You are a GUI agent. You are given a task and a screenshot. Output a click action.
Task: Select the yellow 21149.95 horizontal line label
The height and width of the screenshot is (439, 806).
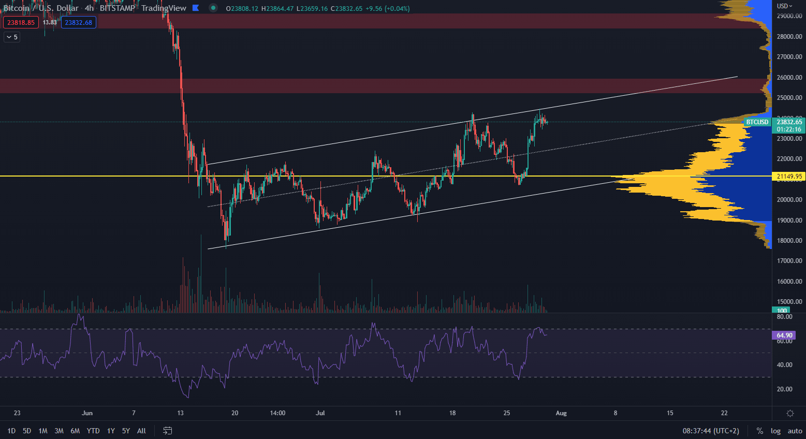coord(789,177)
